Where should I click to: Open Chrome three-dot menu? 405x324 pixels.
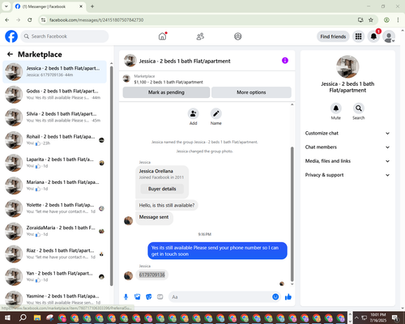pyautogui.click(x=398, y=19)
